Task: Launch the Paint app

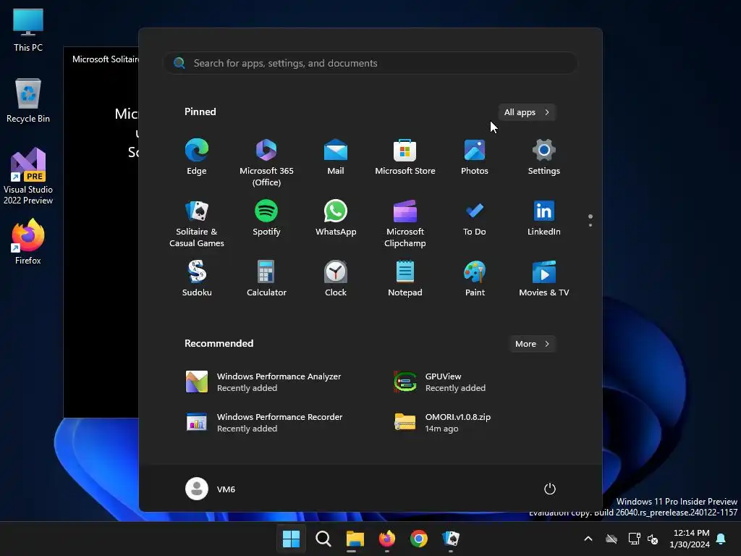Action: 475,279
